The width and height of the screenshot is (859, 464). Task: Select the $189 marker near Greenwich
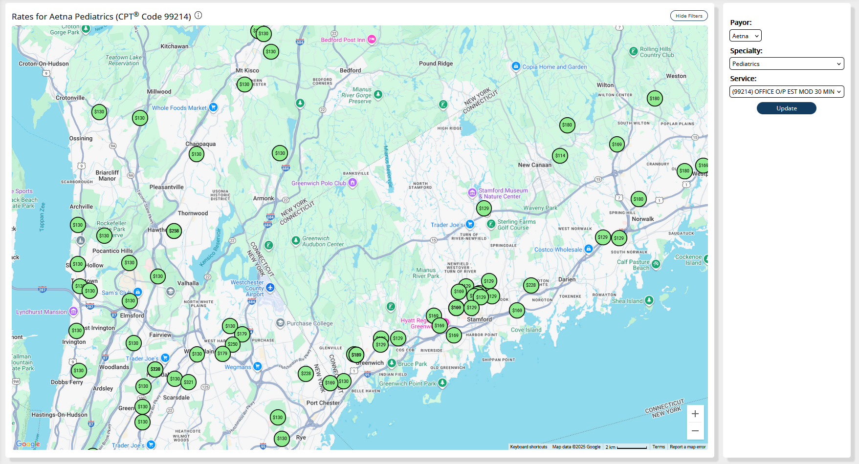point(356,355)
